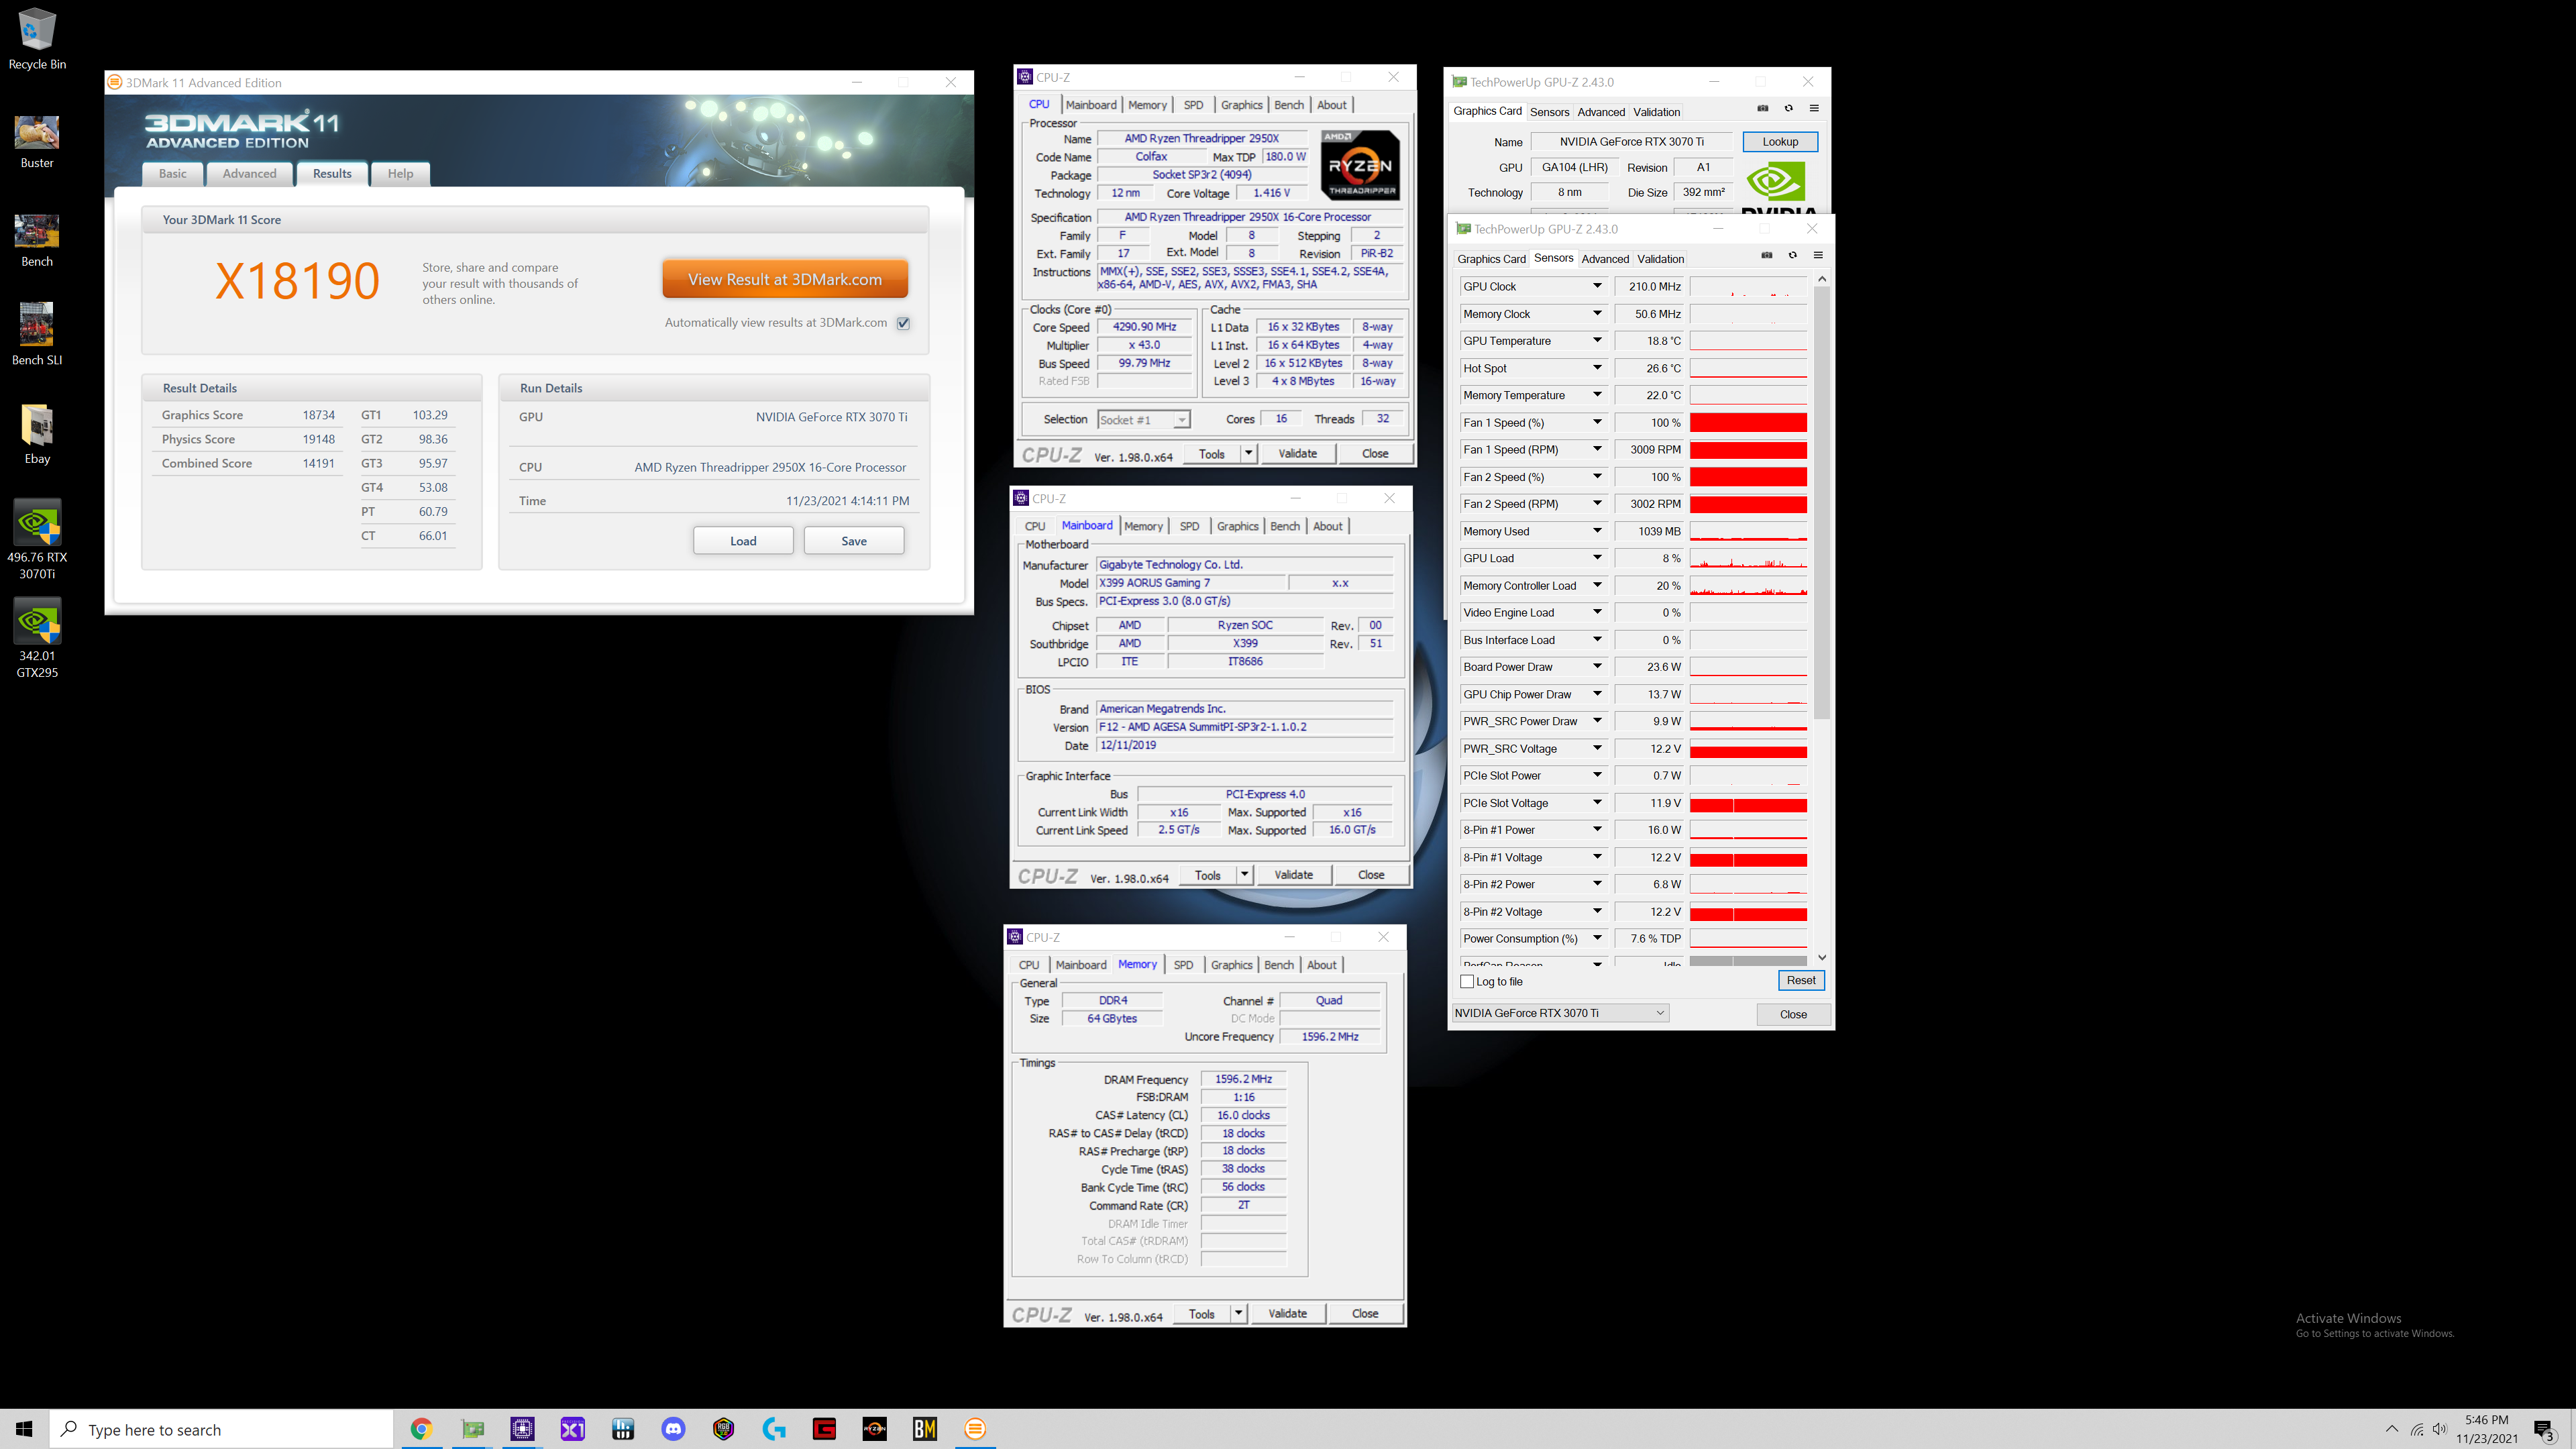Click Save button in Run Details
This screenshot has height=1449, width=2576.
[x=854, y=541]
